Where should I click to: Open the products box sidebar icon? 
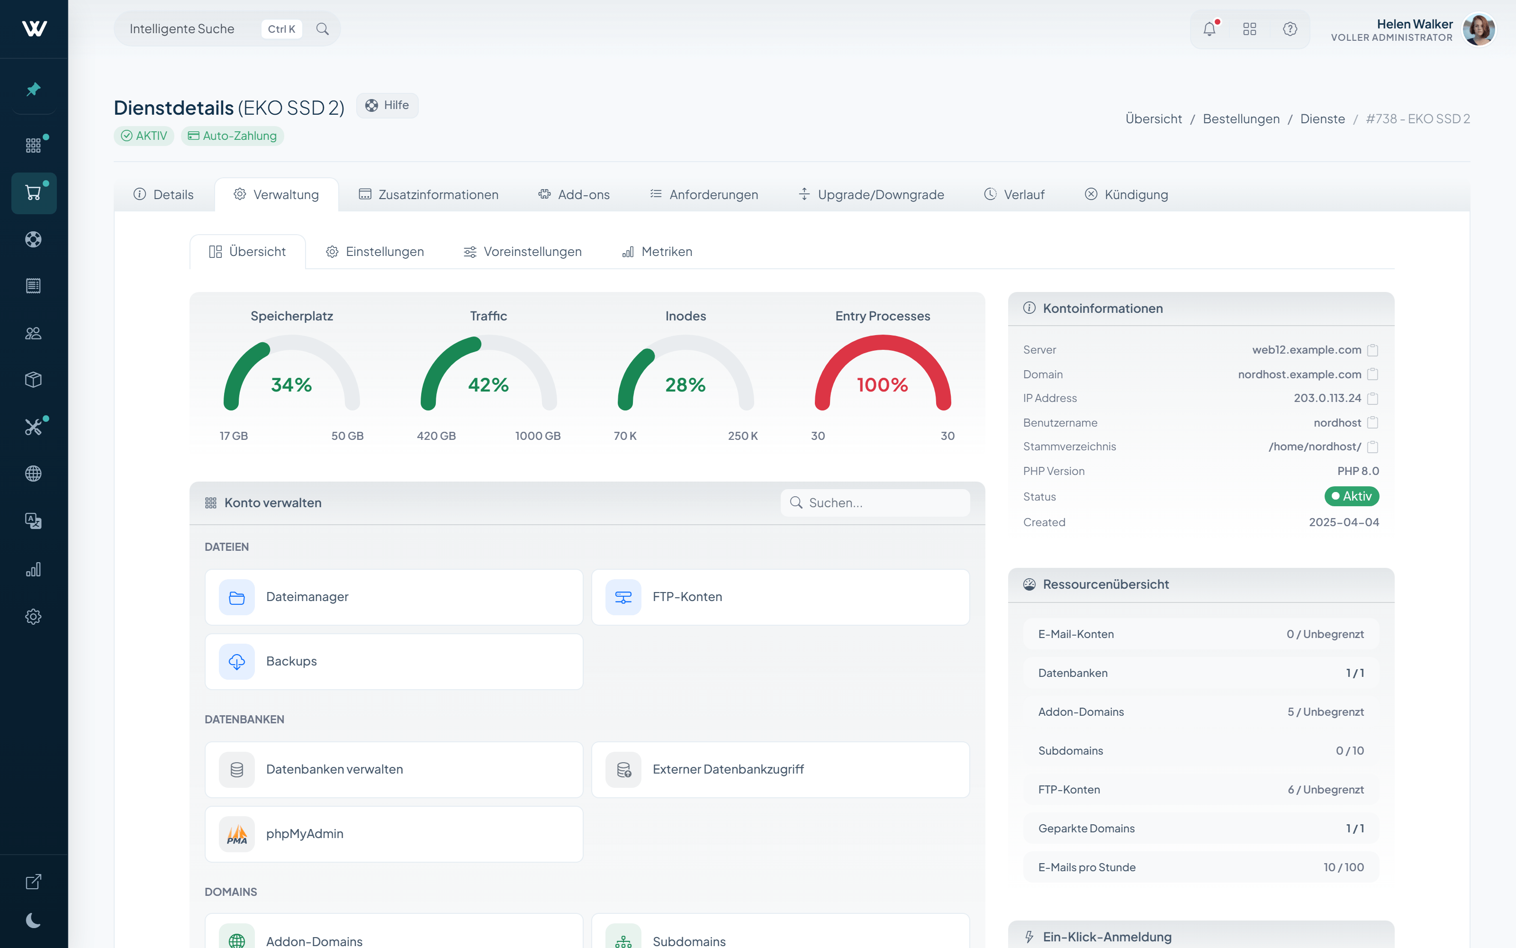click(34, 380)
